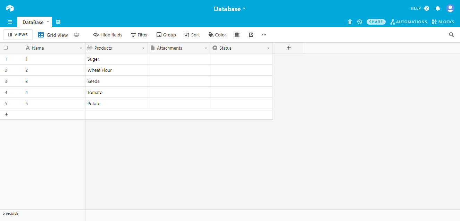Screen dimensions: 460x221
Task: Open view collaborators people icon
Action: click(76, 35)
